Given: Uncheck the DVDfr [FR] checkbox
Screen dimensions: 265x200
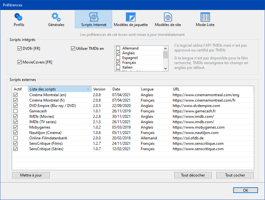Looking at the screenshot, I should pos(20,49).
